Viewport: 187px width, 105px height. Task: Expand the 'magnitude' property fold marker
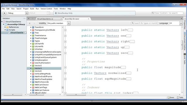pos(65,67)
